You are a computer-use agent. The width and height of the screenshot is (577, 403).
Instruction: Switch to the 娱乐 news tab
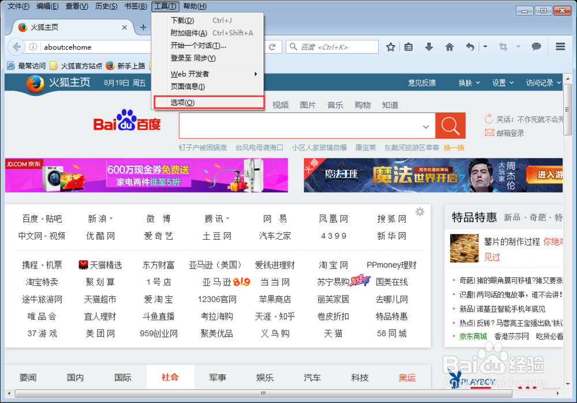(265, 377)
